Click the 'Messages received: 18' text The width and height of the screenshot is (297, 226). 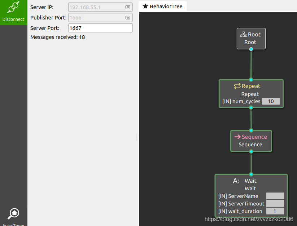pyautogui.click(x=58, y=37)
